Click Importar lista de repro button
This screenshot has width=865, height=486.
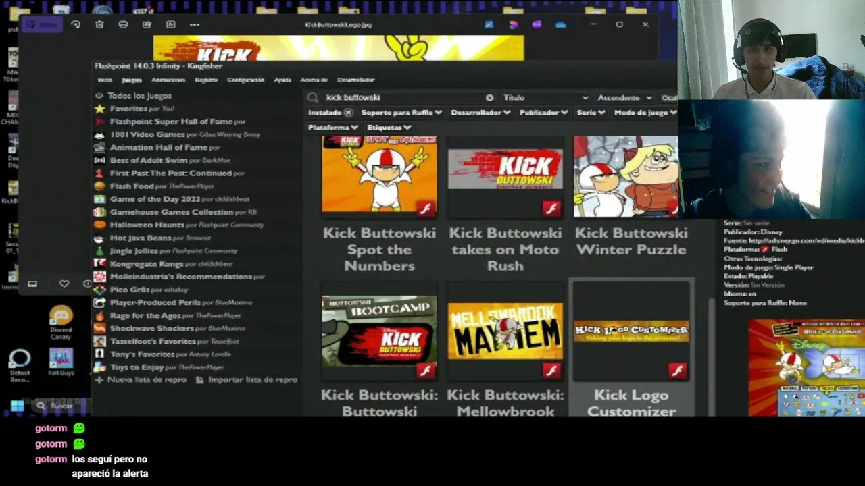pos(246,380)
